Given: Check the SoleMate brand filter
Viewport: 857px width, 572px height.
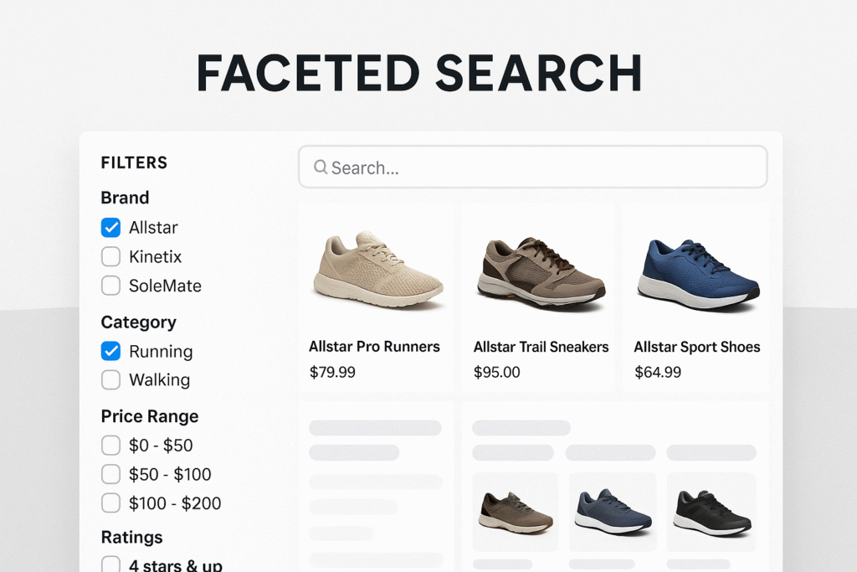Looking at the screenshot, I should (x=110, y=286).
